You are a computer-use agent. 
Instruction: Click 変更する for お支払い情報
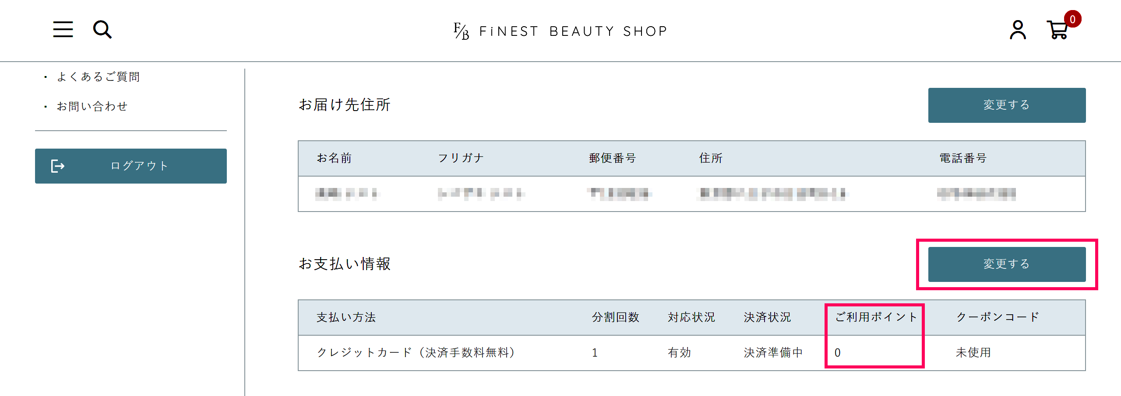[1006, 264]
